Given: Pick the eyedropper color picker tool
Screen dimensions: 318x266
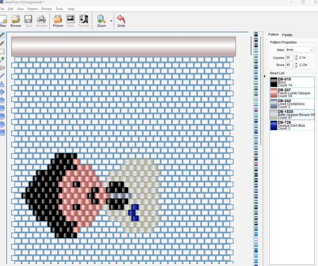Looking at the screenshot, I should pyautogui.click(x=2, y=59).
